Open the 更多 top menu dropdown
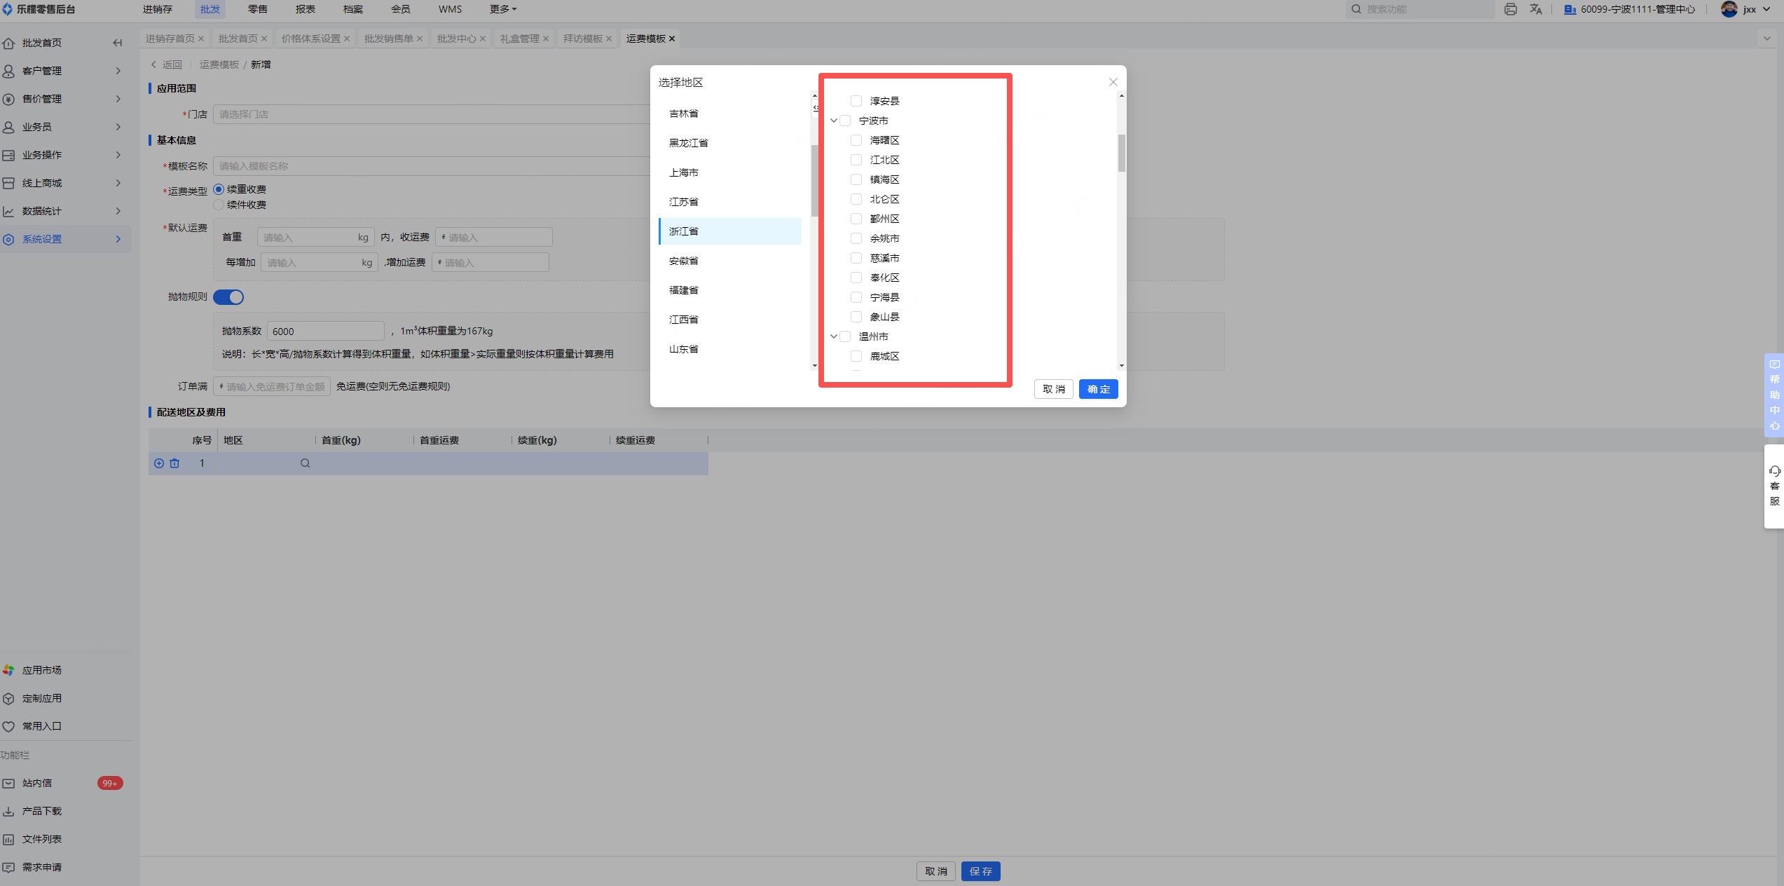 pos(502,9)
